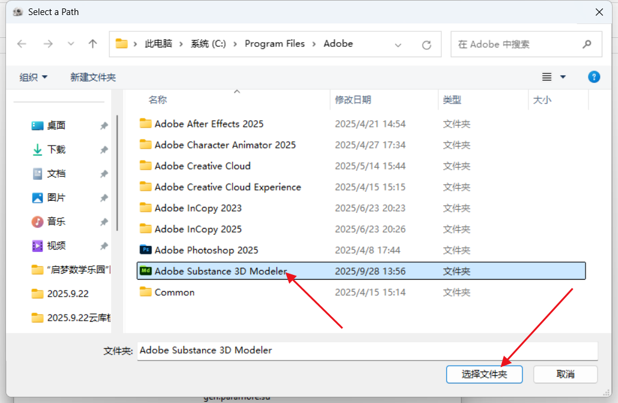
Task: Click the folder icon in address bar
Action: pyautogui.click(x=121, y=43)
